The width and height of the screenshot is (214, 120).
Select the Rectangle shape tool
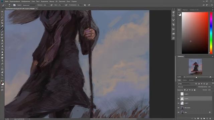2,69
